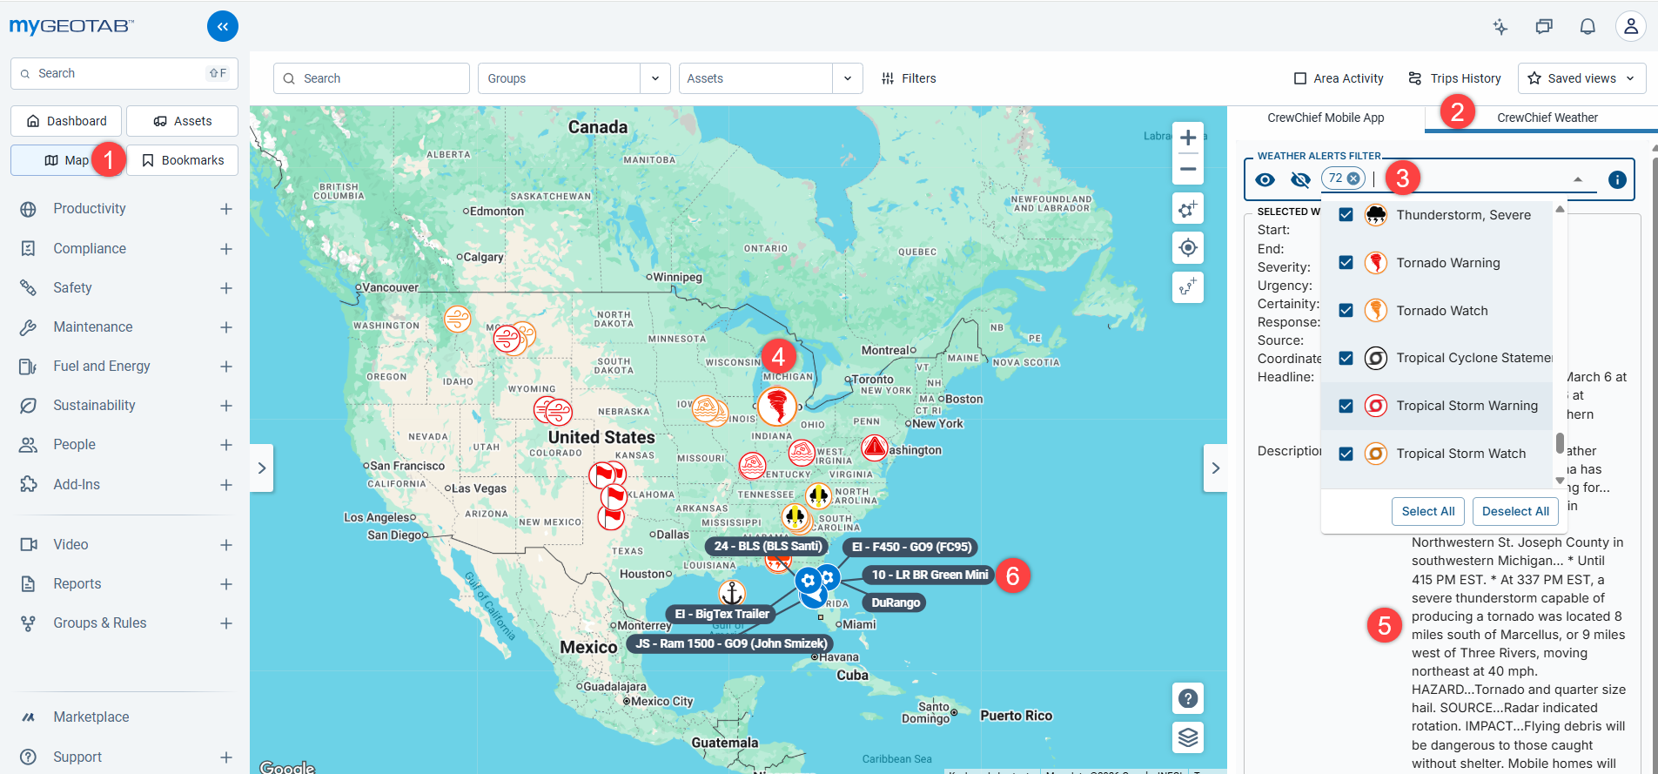1658x774 pixels.
Task: Click the alert list scrollbar thumb
Action: pos(1560,442)
